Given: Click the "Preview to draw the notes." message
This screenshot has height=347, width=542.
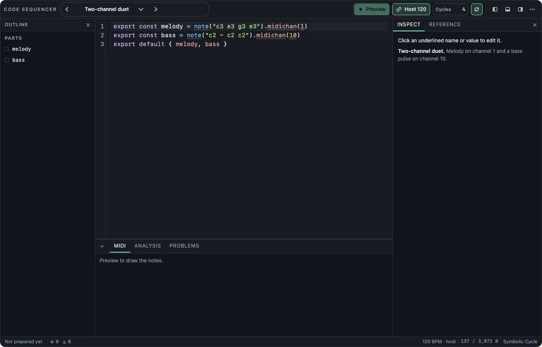Looking at the screenshot, I should [131, 261].
